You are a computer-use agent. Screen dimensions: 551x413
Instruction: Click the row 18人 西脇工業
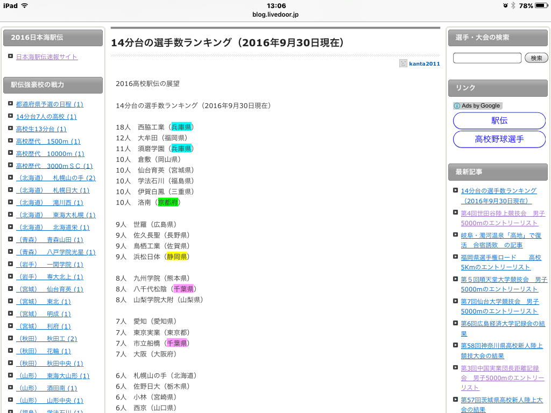[x=155, y=127]
